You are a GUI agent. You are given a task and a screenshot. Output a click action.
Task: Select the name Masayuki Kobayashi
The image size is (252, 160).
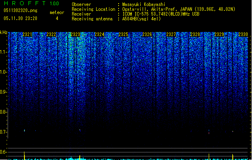144,4
